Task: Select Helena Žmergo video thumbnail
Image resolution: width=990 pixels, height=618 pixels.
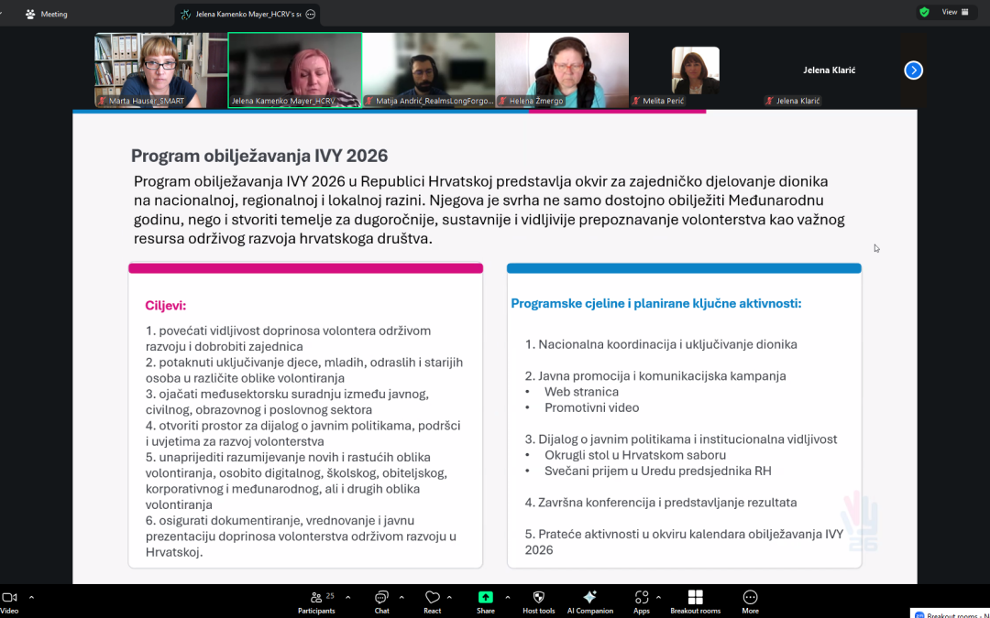Action: pos(562,70)
